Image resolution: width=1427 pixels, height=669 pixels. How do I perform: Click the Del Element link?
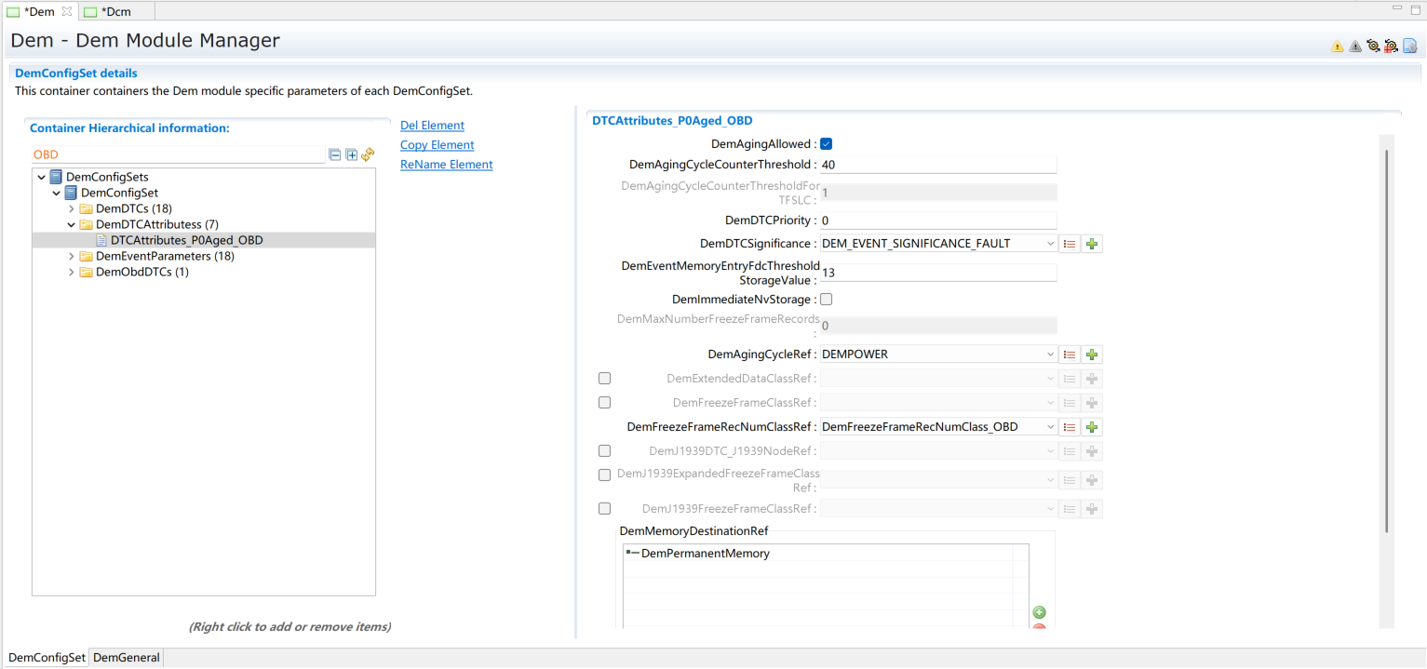tap(432, 126)
